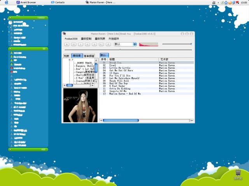Click the Marion Raven album cover art
Viewport: 249px width, 186px height.
point(81,105)
